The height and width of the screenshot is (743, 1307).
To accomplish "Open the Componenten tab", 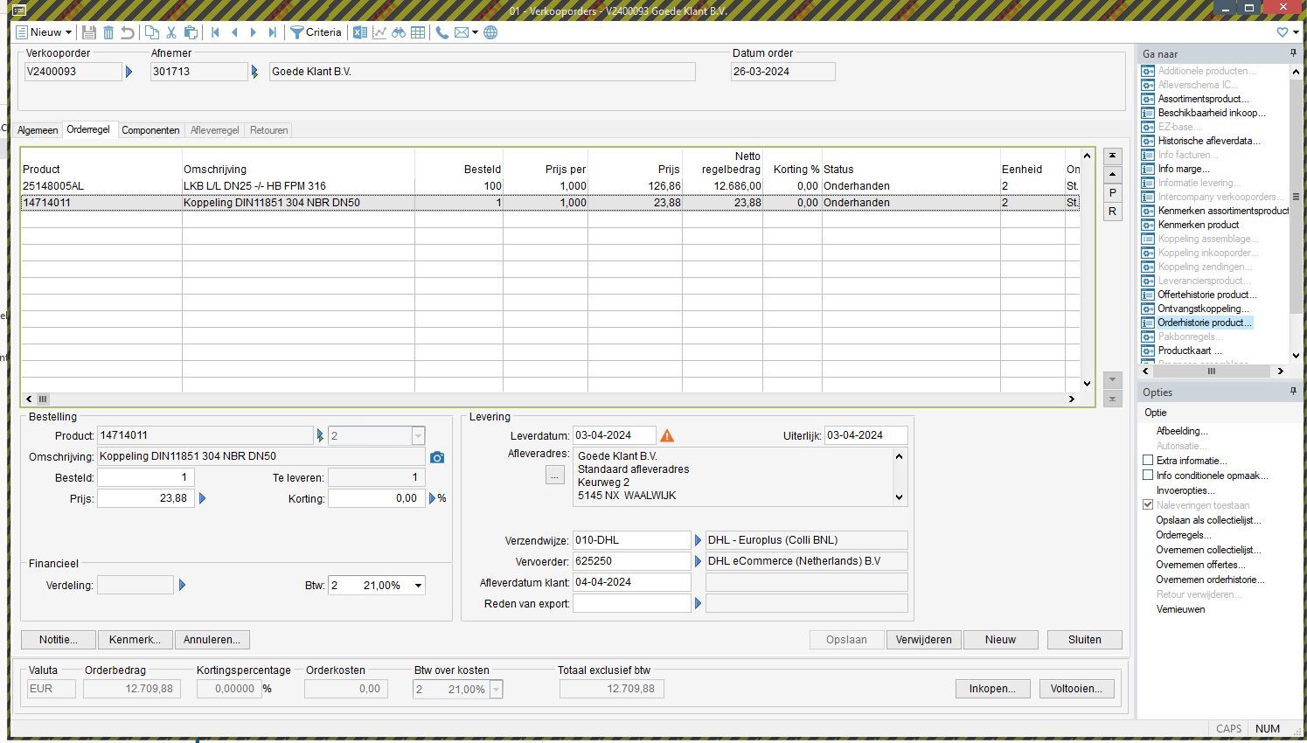I will click(x=150, y=130).
